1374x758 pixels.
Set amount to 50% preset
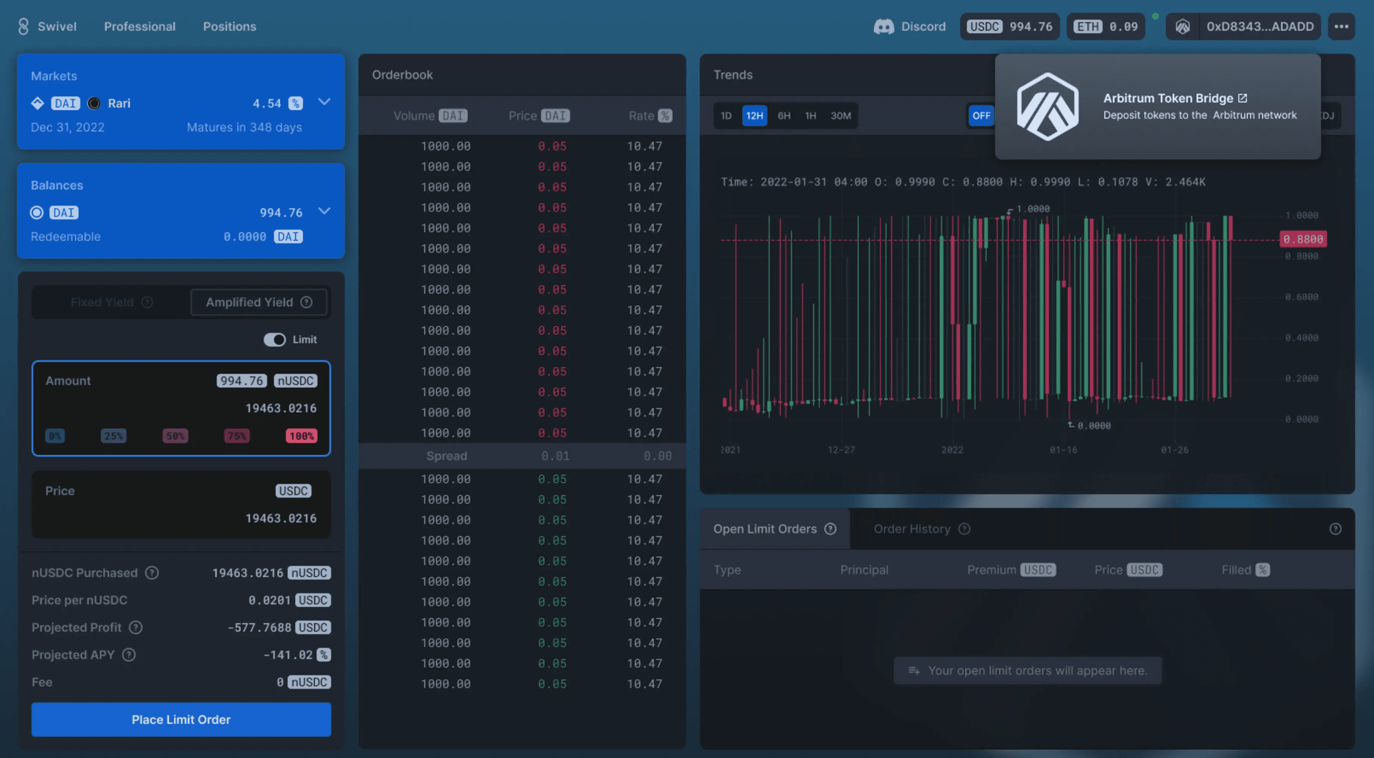[175, 436]
